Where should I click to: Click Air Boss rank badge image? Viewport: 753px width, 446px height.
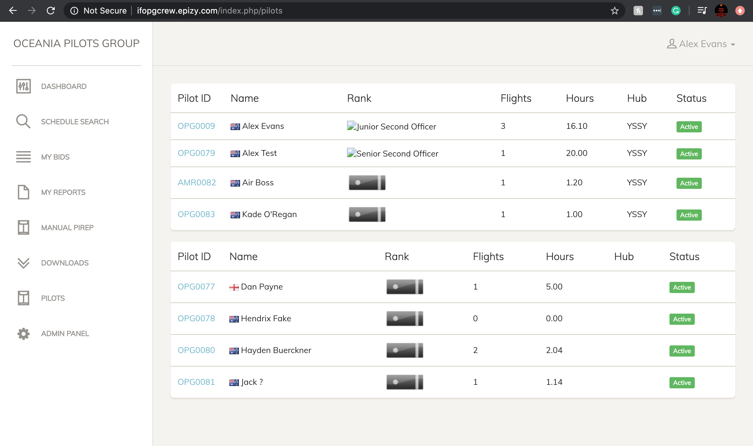tap(367, 182)
